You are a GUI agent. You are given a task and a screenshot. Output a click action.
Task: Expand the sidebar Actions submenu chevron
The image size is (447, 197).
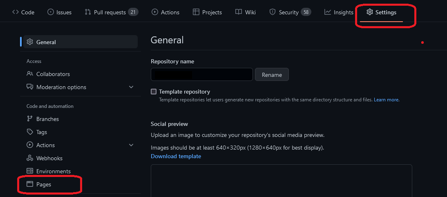pos(131,145)
